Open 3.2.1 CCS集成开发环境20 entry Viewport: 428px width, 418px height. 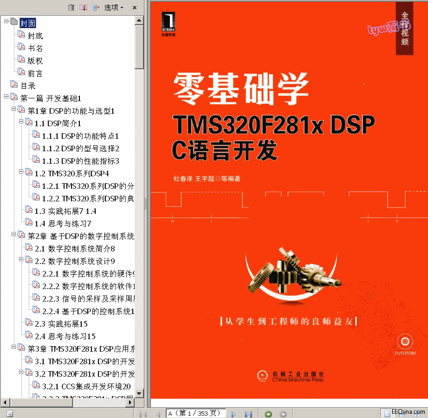pyautogui.click(x=86, y=386)
